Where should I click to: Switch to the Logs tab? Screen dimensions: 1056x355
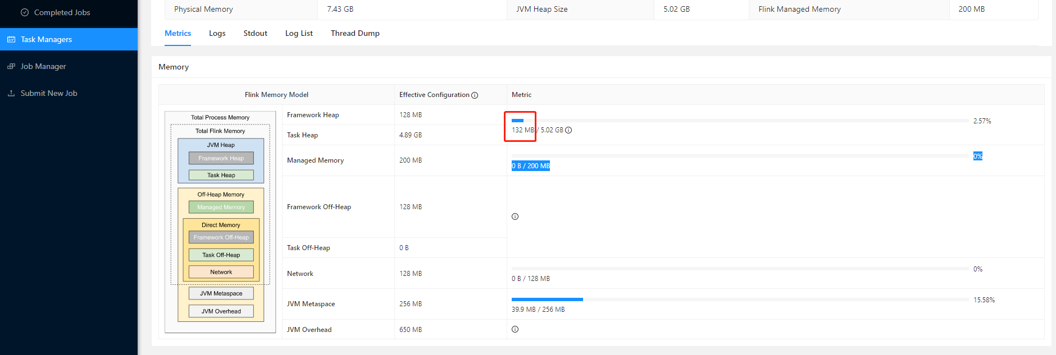217,33
